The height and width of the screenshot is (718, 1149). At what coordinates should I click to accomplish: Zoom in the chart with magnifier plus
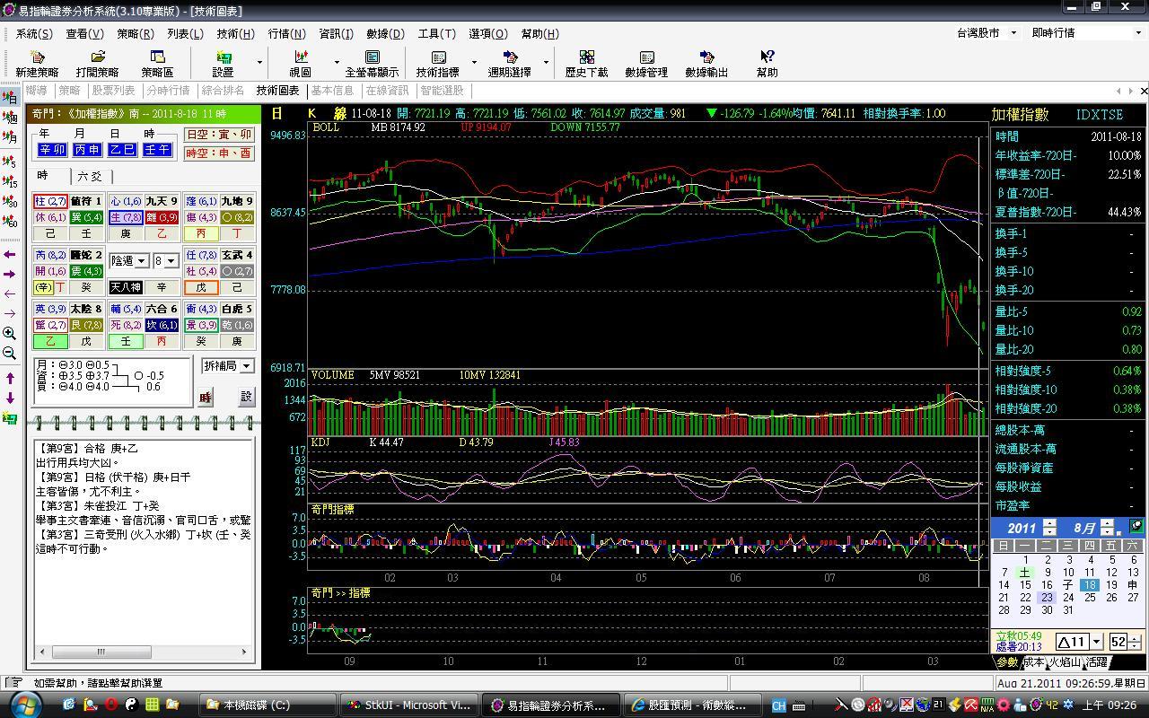[x=10, y=333]
